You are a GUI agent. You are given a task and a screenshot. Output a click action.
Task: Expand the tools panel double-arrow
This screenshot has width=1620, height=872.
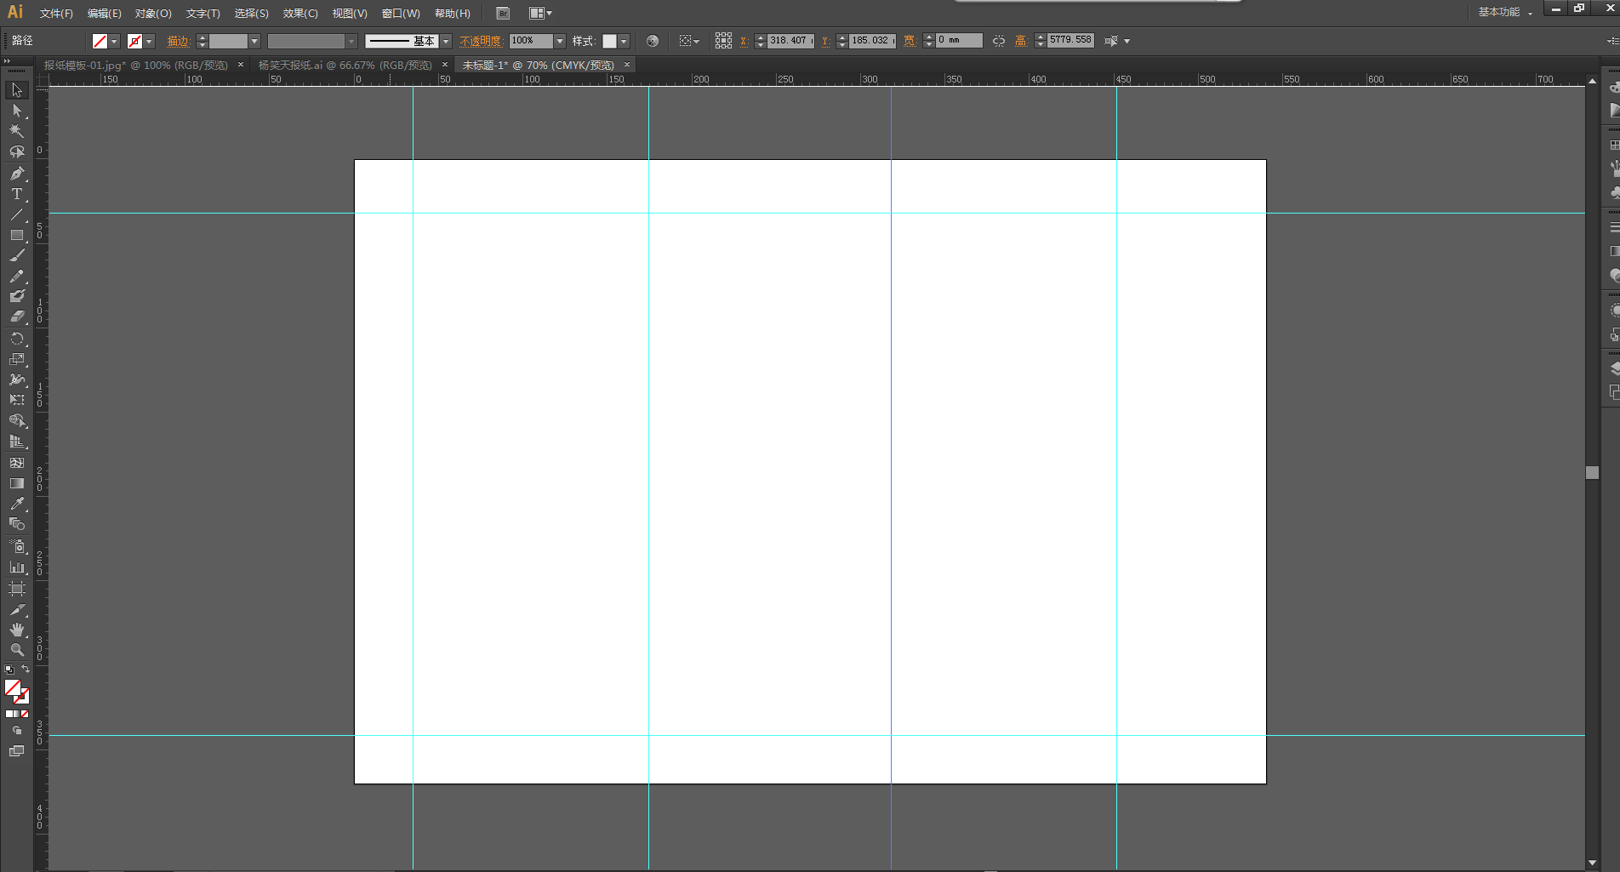point(7,61)
